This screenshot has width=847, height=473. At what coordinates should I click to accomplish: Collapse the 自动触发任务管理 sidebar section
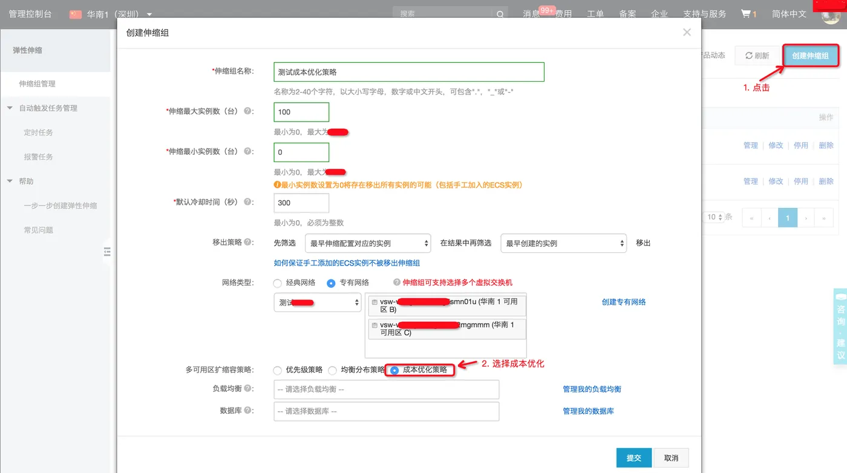10,108
